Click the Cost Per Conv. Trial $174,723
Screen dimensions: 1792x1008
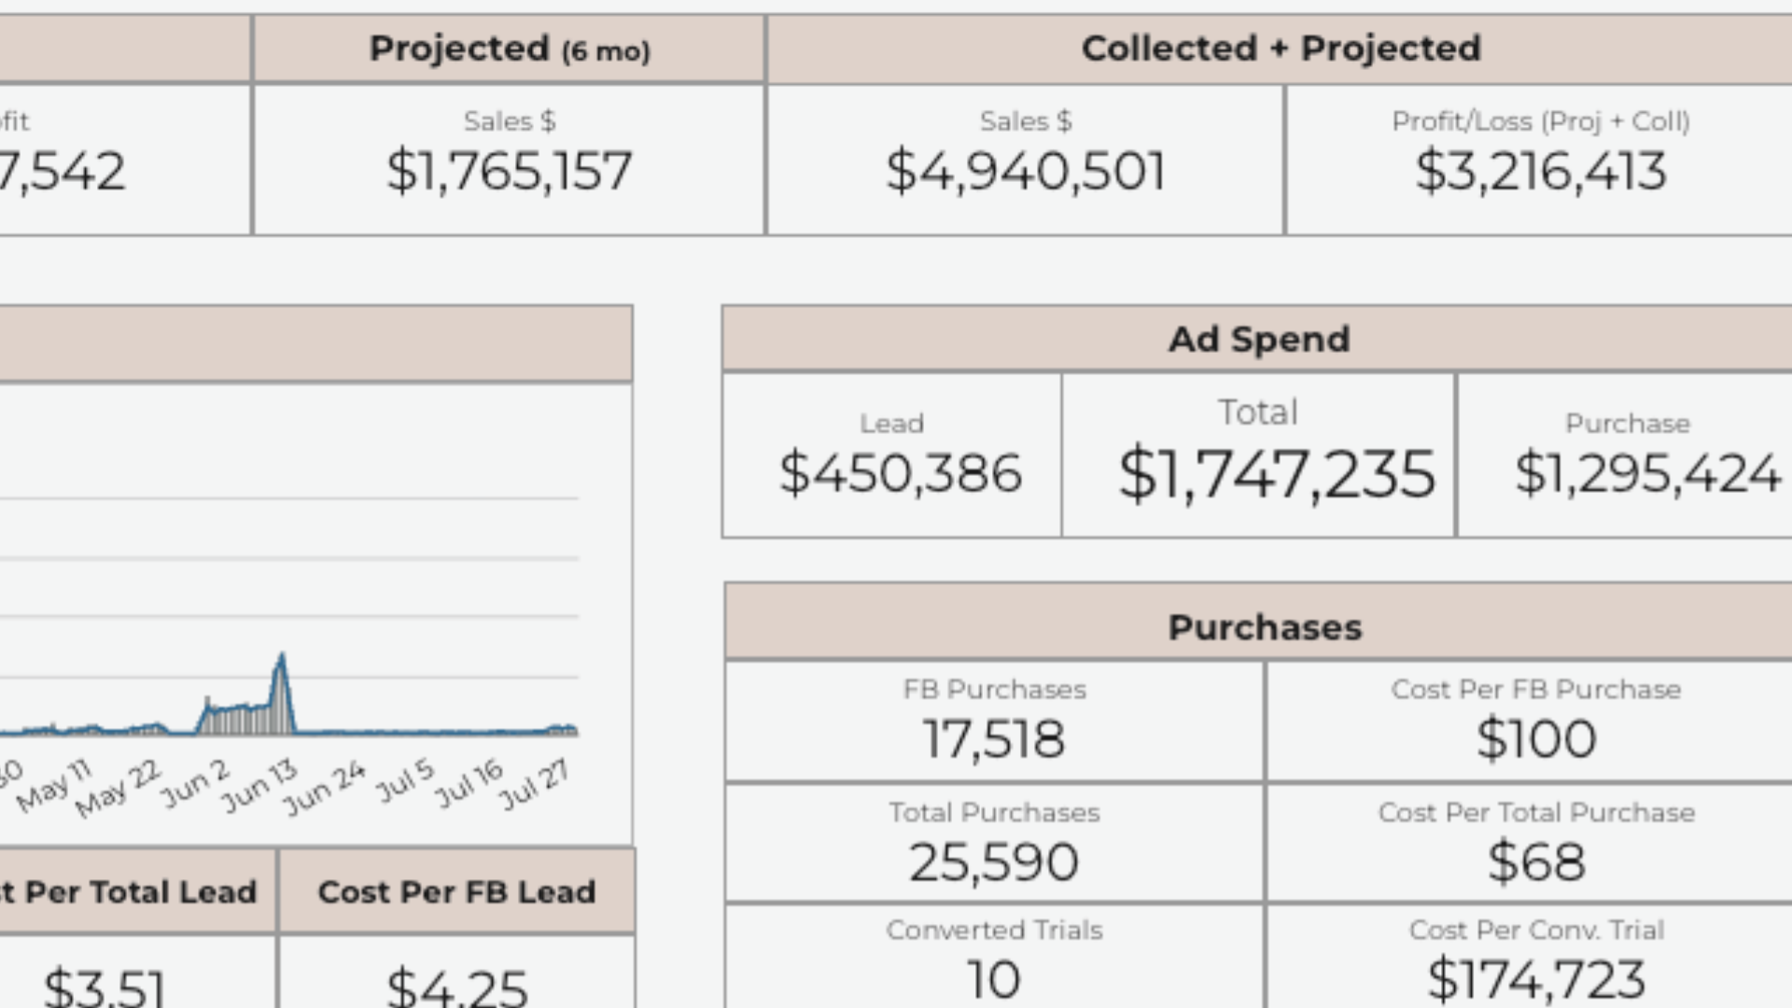(1535, 980)
